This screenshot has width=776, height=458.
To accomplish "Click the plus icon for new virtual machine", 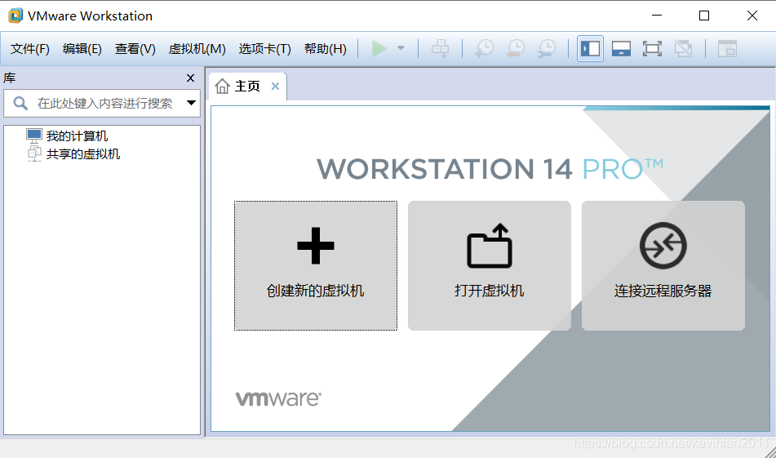I will coord(316,246).
